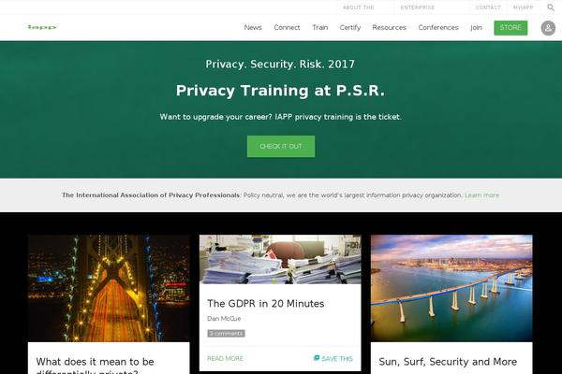Click the Save This bookmark icon
Image resolution: width=562 pixels, height=374 pixels.
coord(317,358)
